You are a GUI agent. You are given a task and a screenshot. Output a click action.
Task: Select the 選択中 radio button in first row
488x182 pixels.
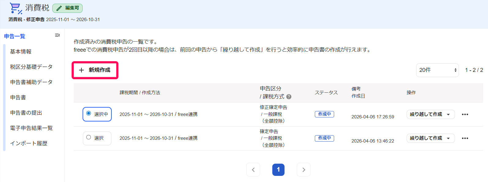[x=89, y=113]
